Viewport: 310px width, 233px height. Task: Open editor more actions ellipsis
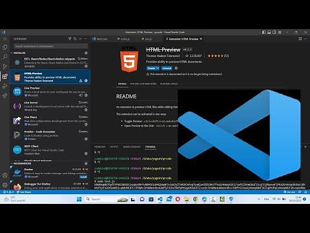[x=305, y=39]
